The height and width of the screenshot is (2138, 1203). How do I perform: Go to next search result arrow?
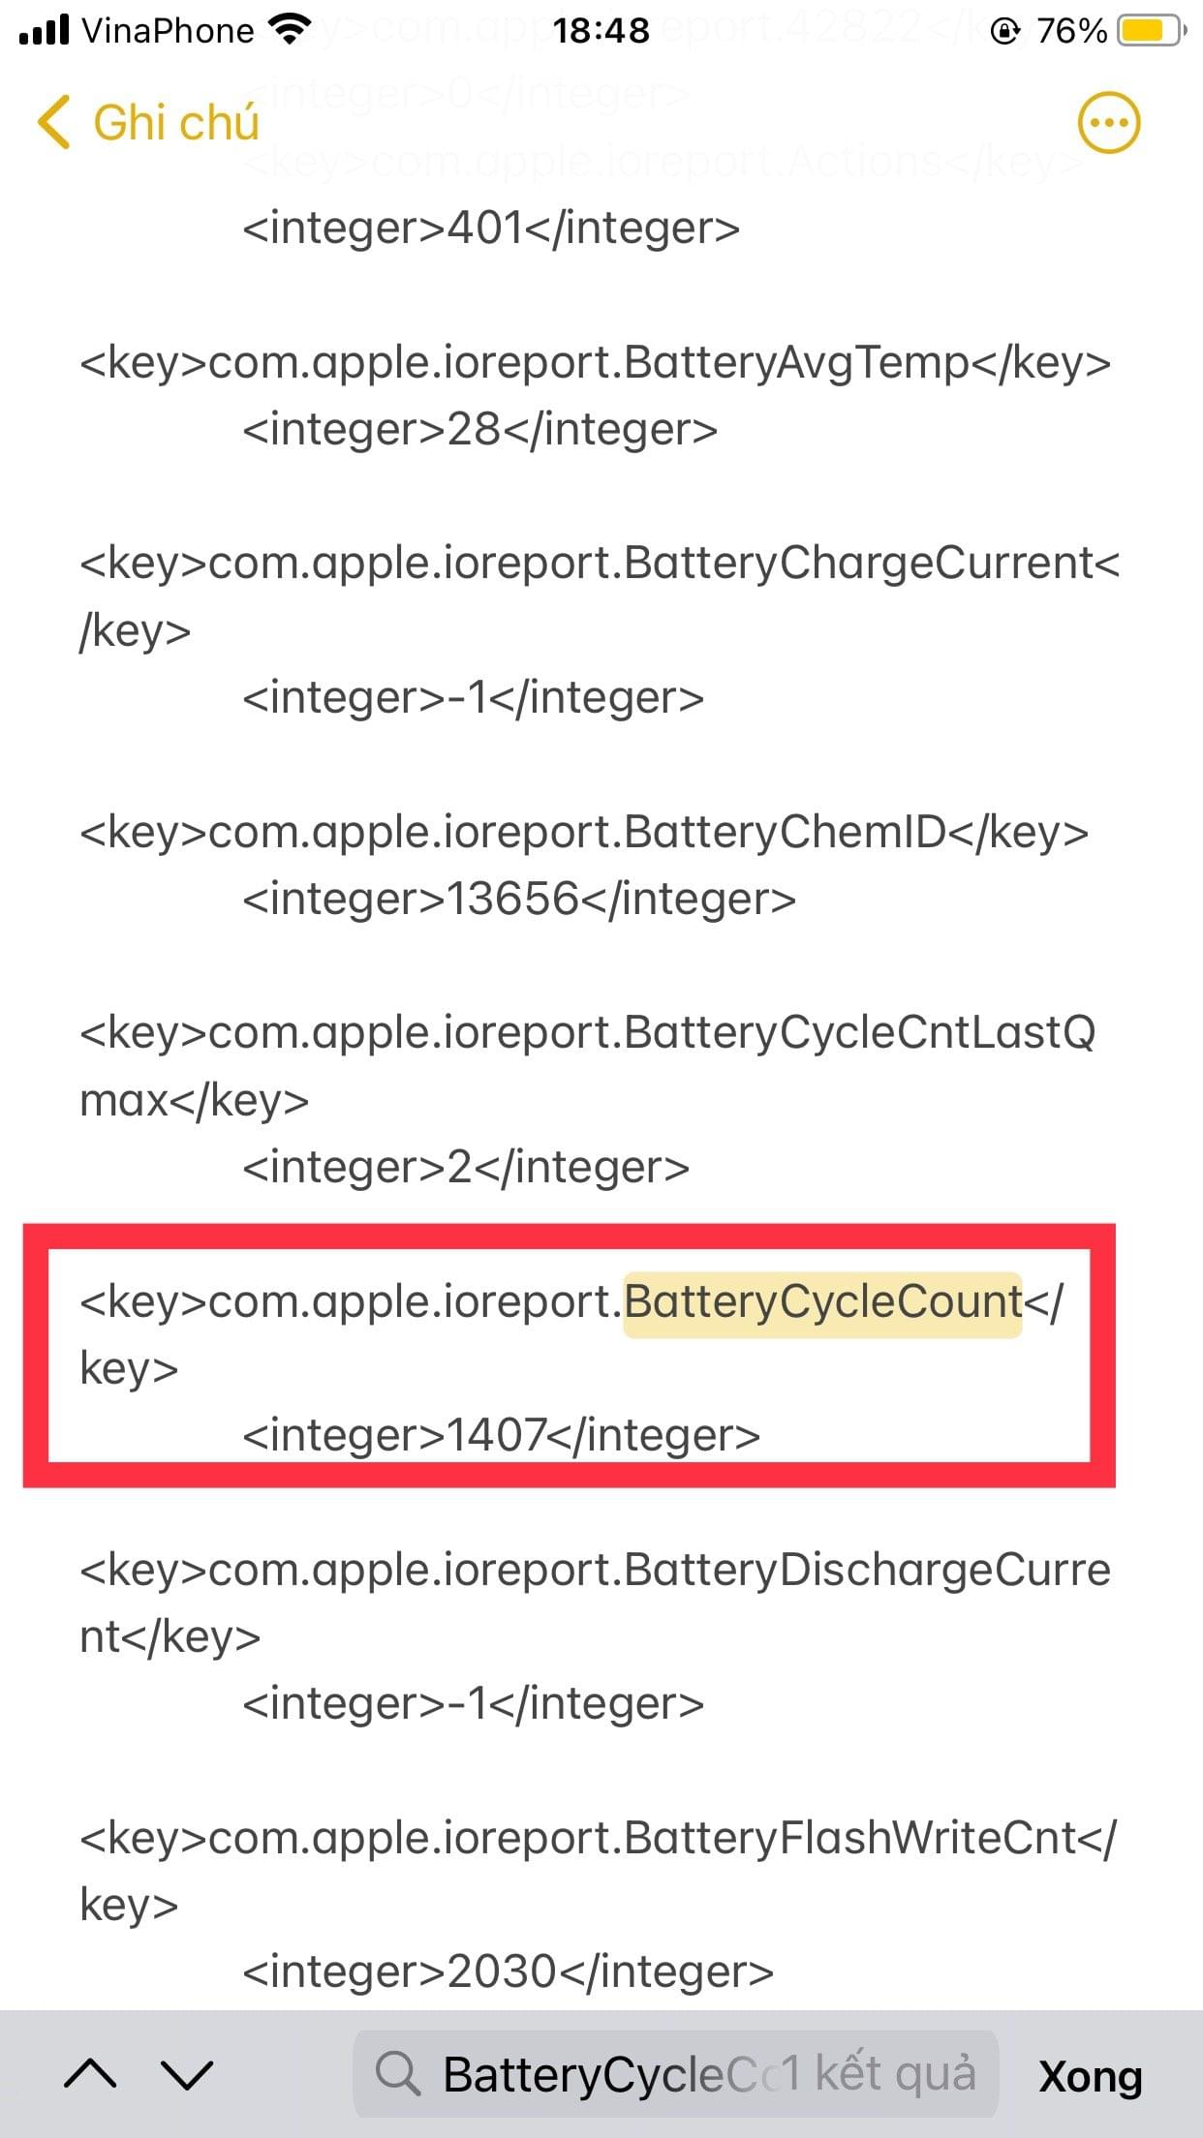tap(186, 2074)
